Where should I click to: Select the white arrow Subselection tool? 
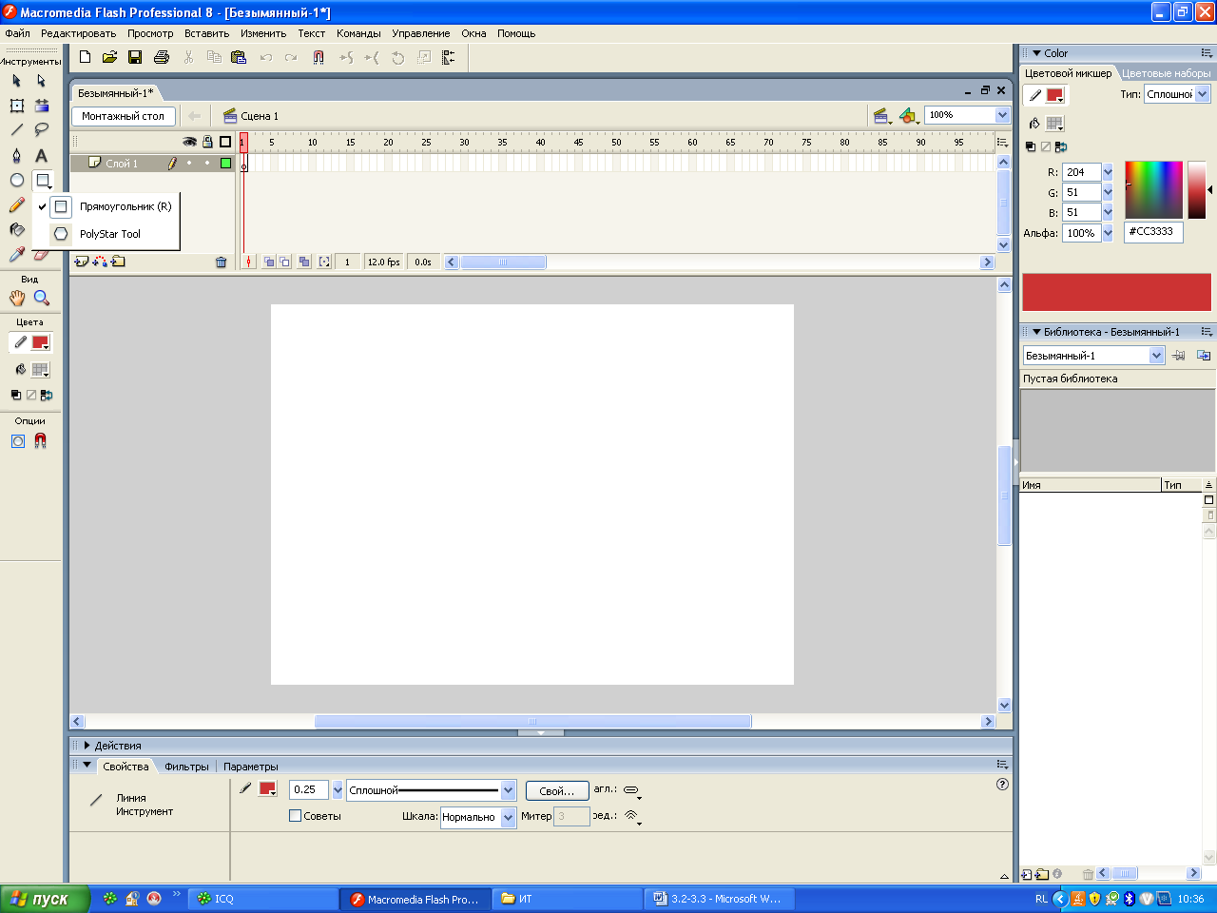pyautogui.click(x=41, y=81)
